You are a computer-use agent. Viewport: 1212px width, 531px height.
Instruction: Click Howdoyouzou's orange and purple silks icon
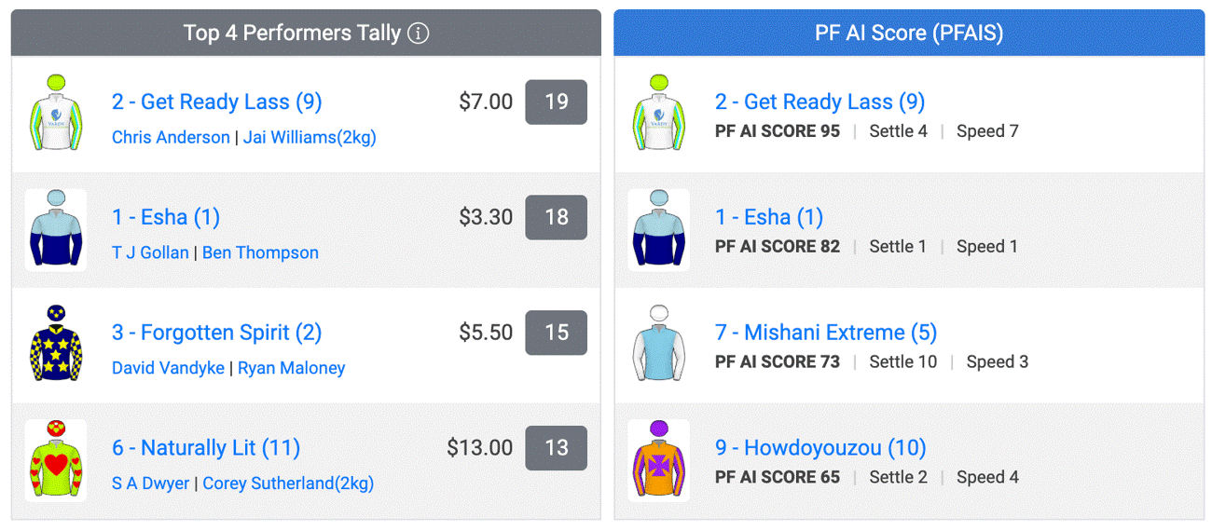tap(659, 461)
